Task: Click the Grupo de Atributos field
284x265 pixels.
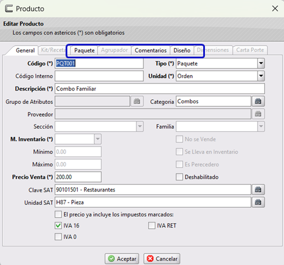Action: click(93, 102)
